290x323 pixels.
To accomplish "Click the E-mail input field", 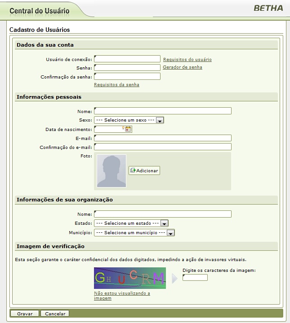I will [x=163, y=138].
